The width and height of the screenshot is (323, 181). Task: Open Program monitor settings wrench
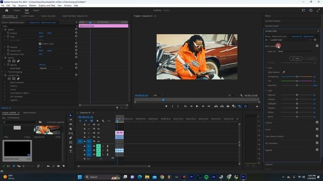tap(241, 96)
